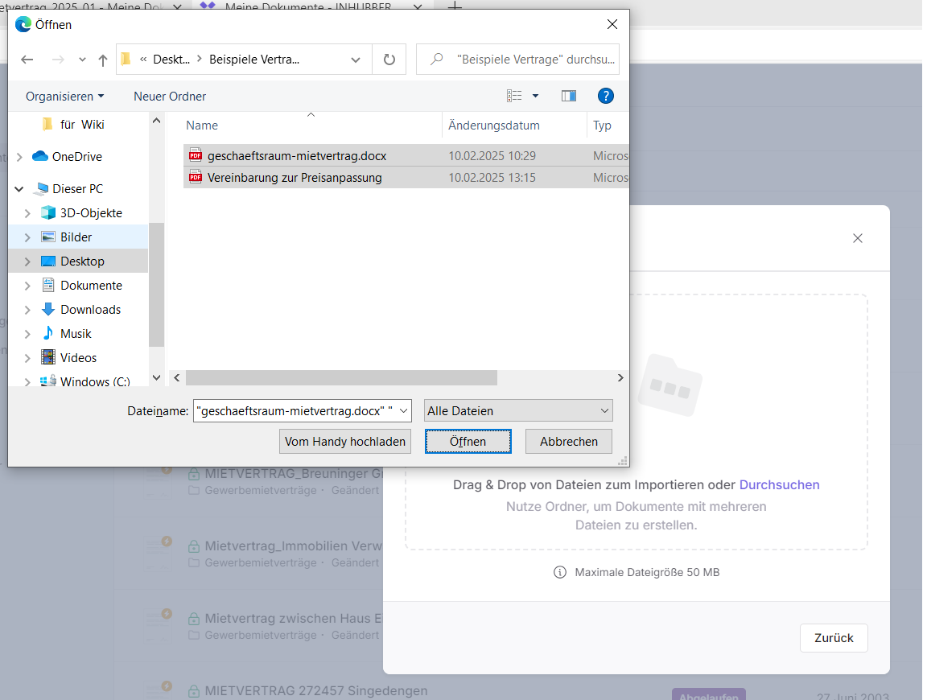This screenshot has height=700, width=927.
Task: Select the geschaeftsraum-mietvertrag.docx file
Action: pos(296,156)
